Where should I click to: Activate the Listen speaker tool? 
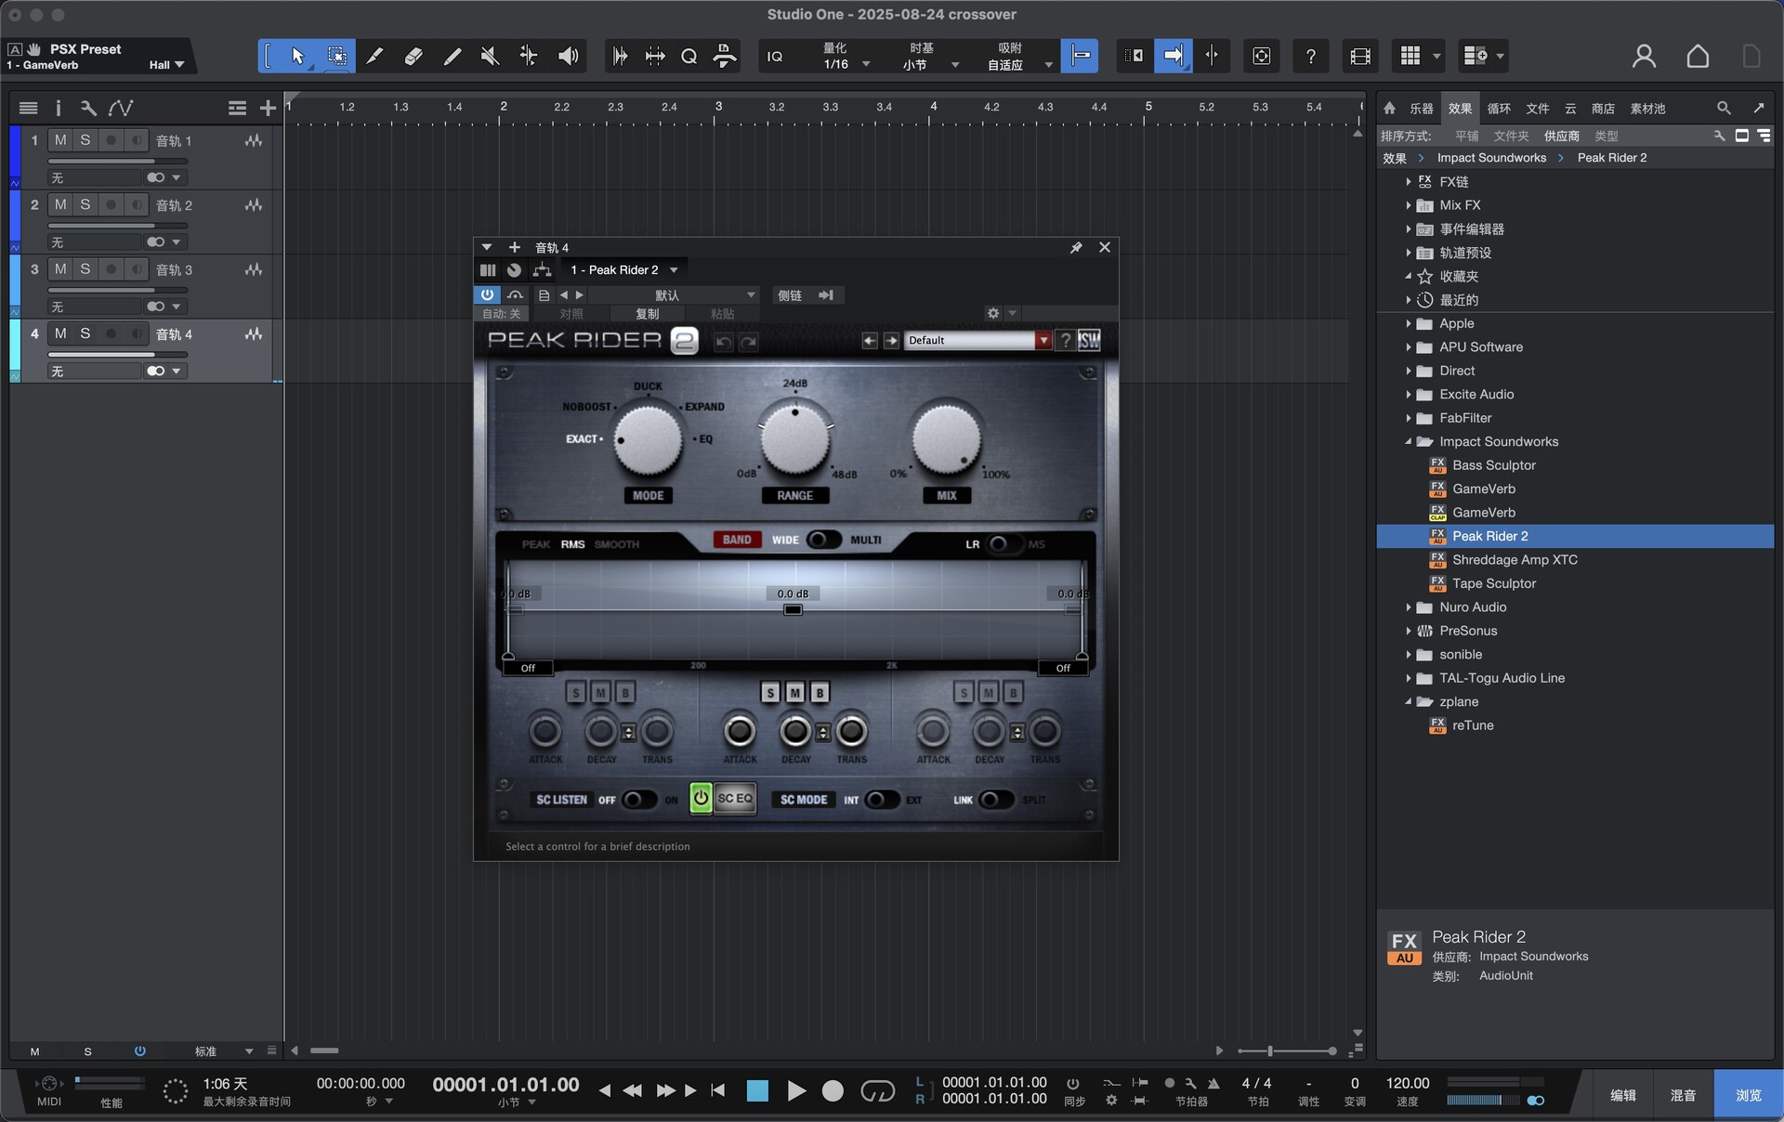[x=568, y=57]
